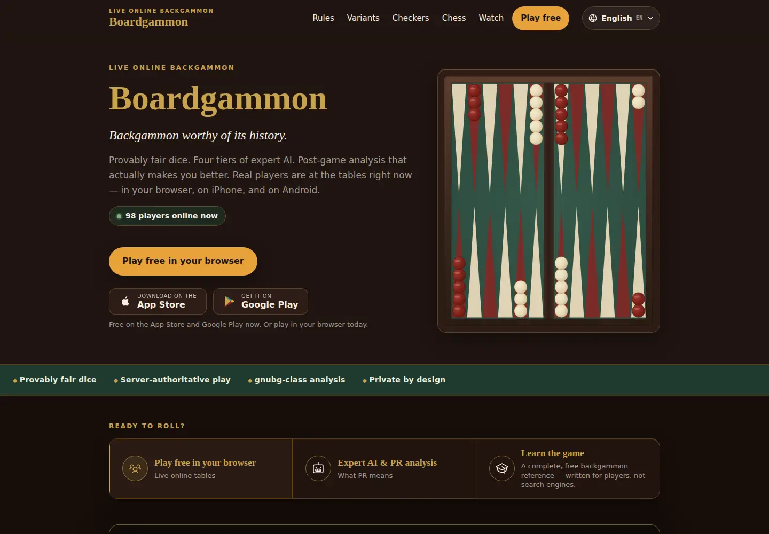
Task: Navigate to Chess in the header
Action: click(454, 18)
